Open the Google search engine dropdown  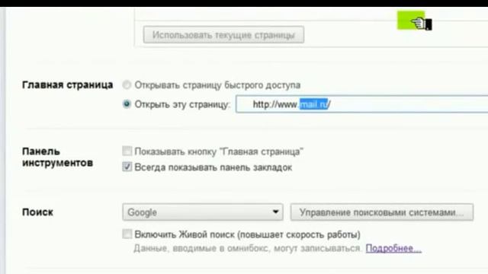pyautogui.click(x=203, y=212)
